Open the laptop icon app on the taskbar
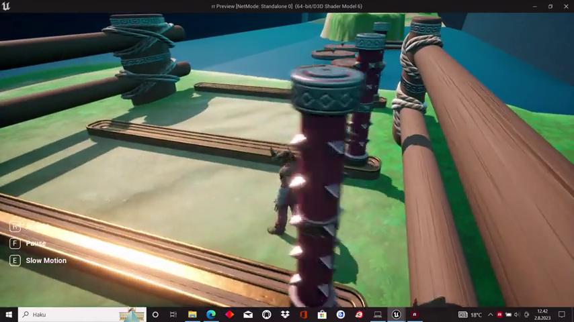Viewport: 574px width, 322px height. [x=378, y=315]
